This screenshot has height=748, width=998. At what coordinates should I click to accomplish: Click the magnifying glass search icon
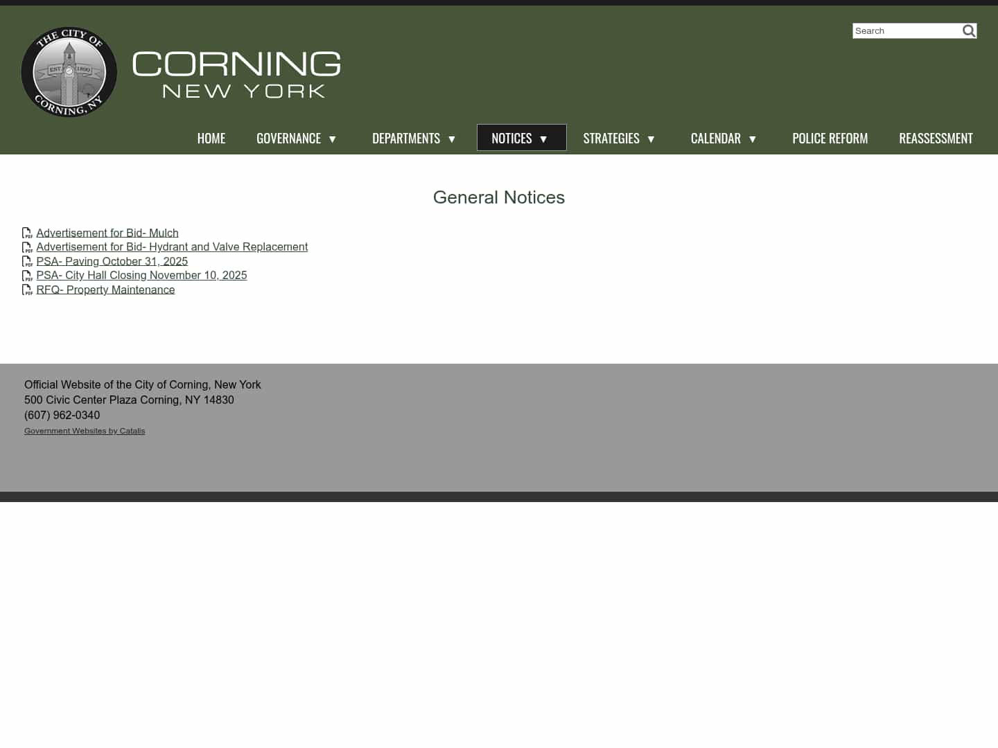(968, 30)
